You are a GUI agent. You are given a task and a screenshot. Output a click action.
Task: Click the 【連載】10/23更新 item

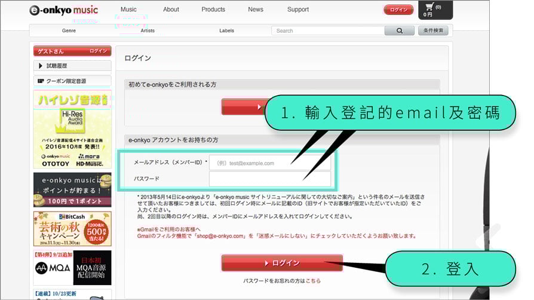point(72,294)
